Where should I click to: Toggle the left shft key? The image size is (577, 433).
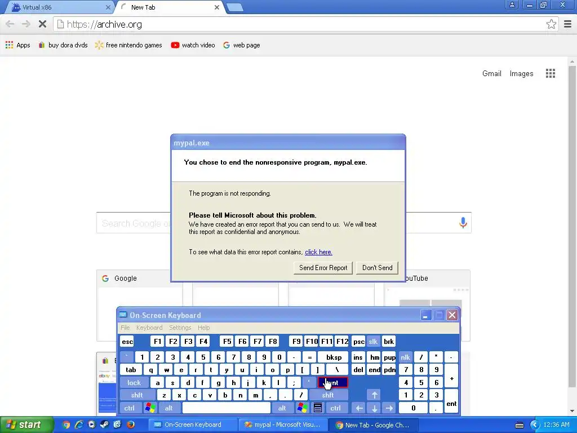point(137,395)
